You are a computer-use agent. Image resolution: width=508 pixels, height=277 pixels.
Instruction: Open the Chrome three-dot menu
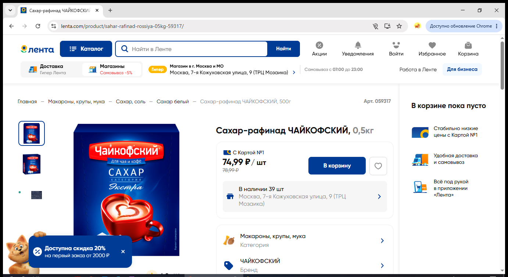pyautogui.click(x=497, y=26)
